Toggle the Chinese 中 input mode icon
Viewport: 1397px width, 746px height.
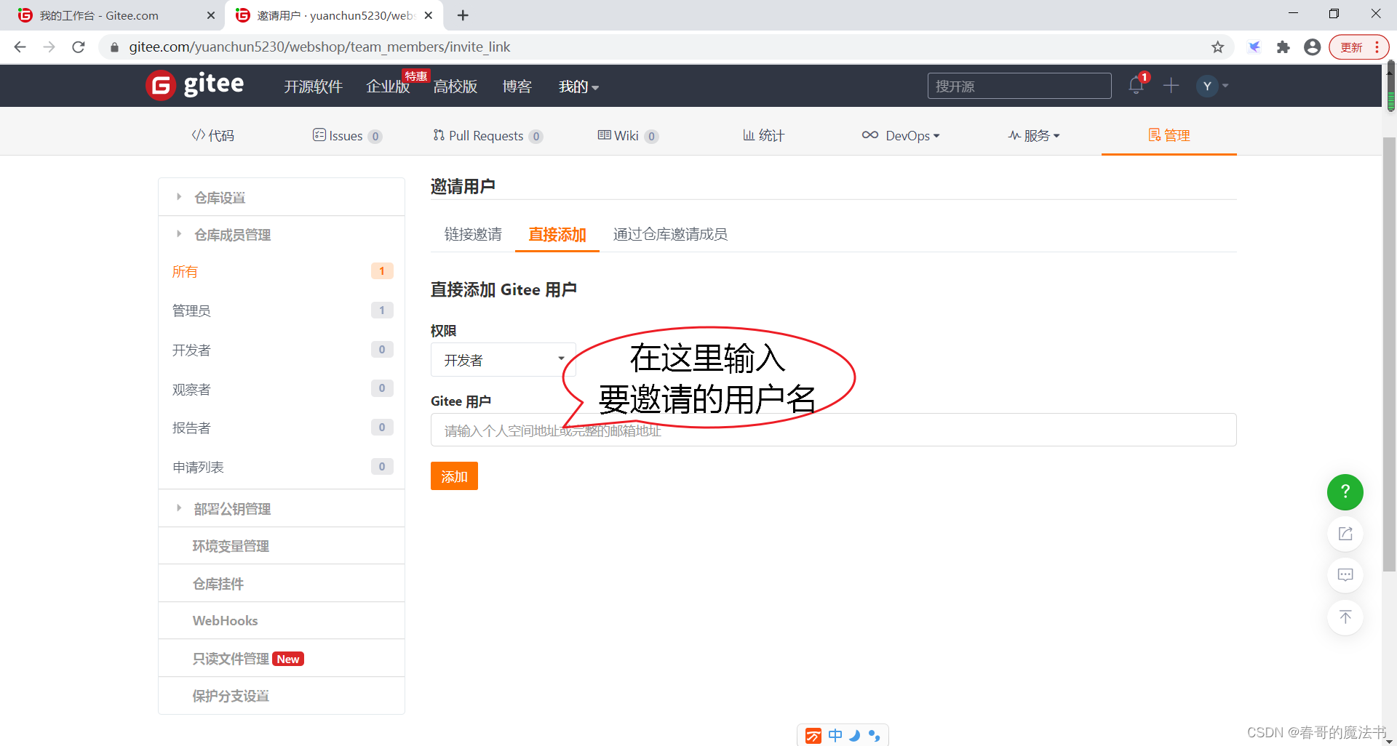click(x=835, y=736)
